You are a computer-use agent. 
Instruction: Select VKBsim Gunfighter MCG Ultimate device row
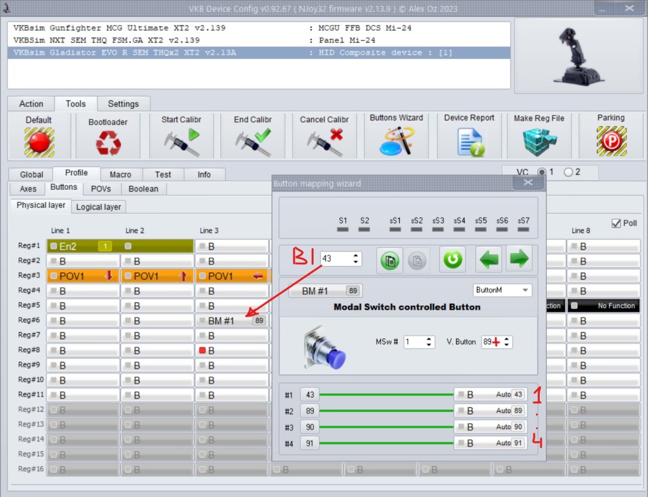tap(259, 28)
